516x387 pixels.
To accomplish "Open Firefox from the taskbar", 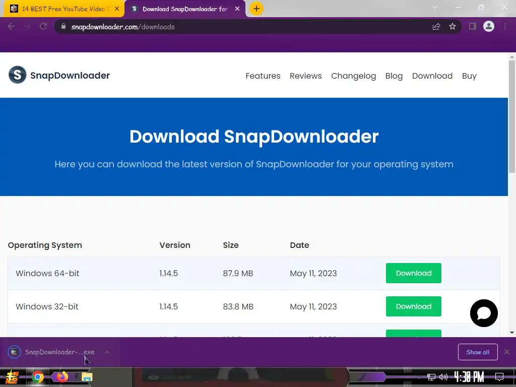I will pyautogui.click(x=62, y=376).
